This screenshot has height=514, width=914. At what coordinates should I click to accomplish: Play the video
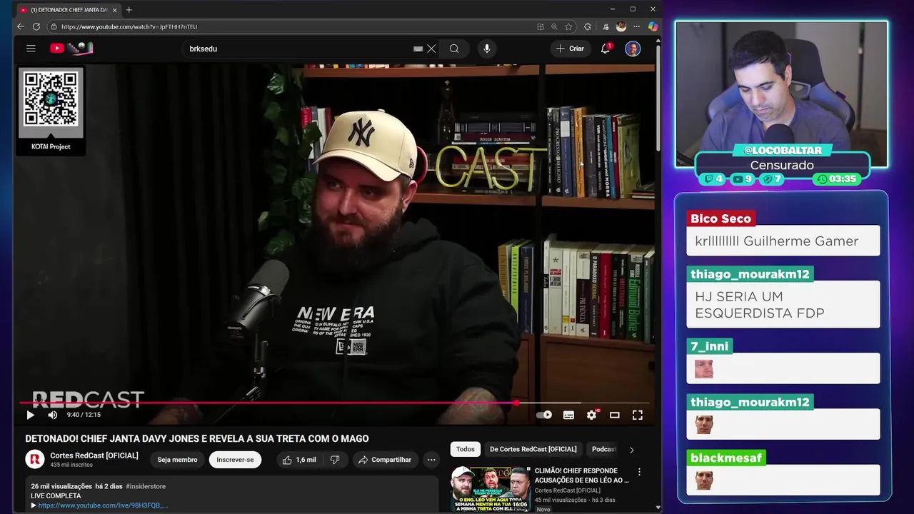coord(30,415)
